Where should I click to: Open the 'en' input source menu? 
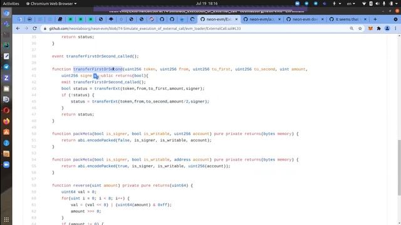(351, 4)
